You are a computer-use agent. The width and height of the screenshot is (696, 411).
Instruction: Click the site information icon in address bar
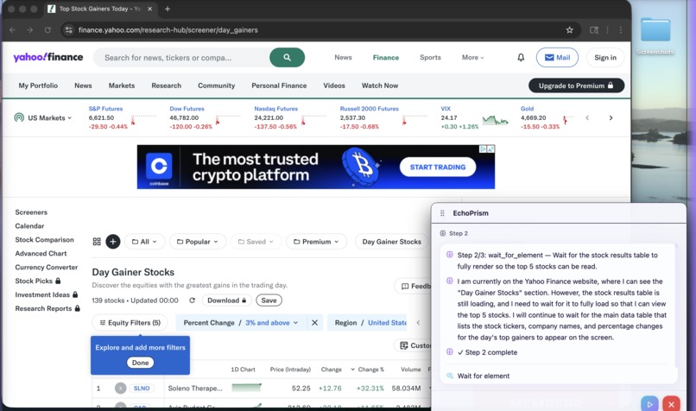(68, 30)
